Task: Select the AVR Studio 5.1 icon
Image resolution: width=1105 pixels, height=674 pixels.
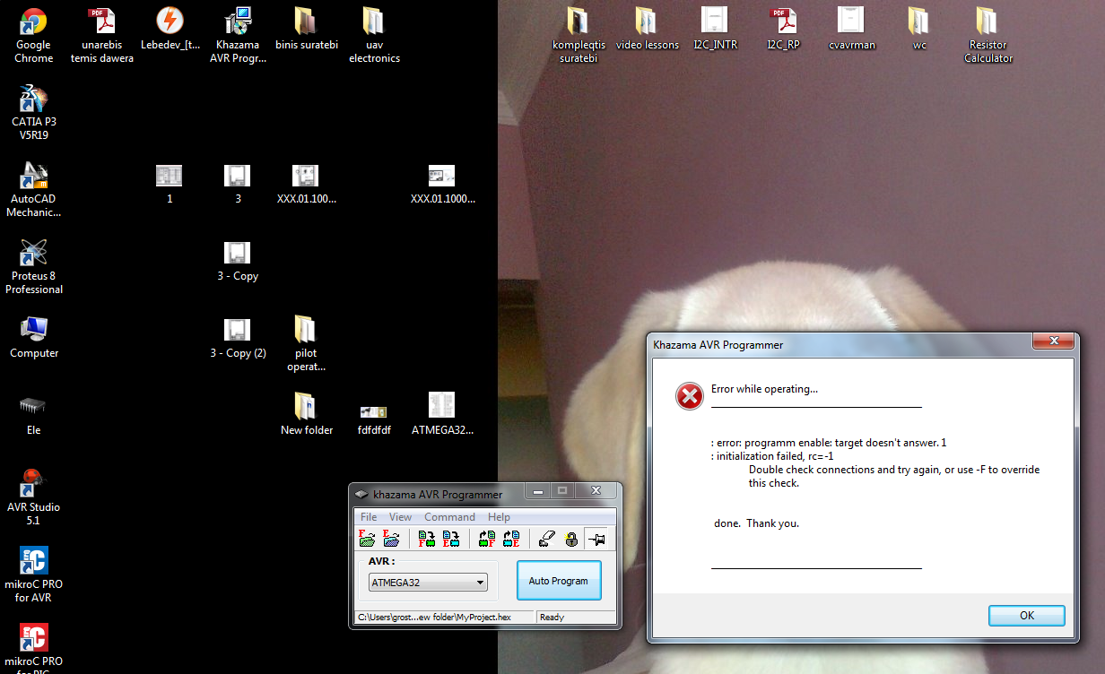Action: [x=33, y=497]
